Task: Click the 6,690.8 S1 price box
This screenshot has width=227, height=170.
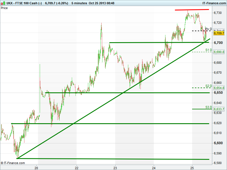Action: [219, 52]
